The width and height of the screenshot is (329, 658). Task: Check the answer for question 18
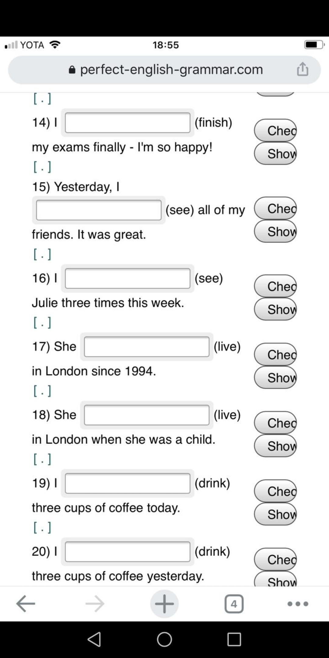pyautogui.click(x=275, y=423)
